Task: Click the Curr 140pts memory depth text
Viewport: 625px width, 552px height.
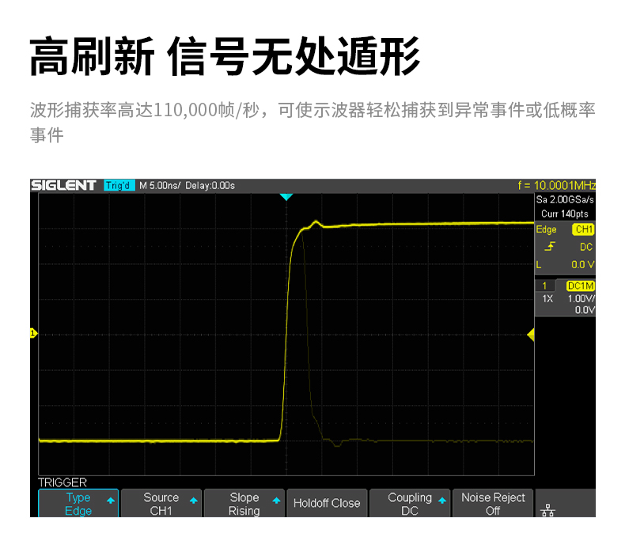Action: click(x=564, y=214)
